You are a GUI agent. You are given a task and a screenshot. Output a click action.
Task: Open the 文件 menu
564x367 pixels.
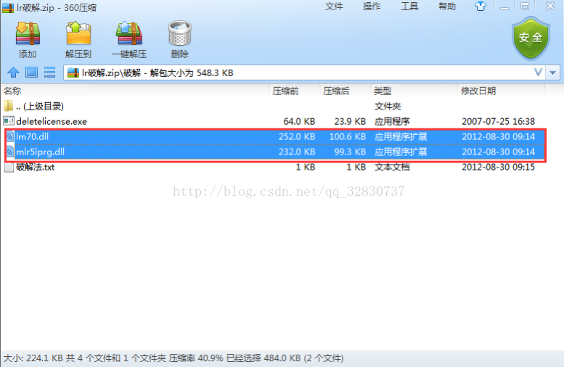tap(334, 7)
